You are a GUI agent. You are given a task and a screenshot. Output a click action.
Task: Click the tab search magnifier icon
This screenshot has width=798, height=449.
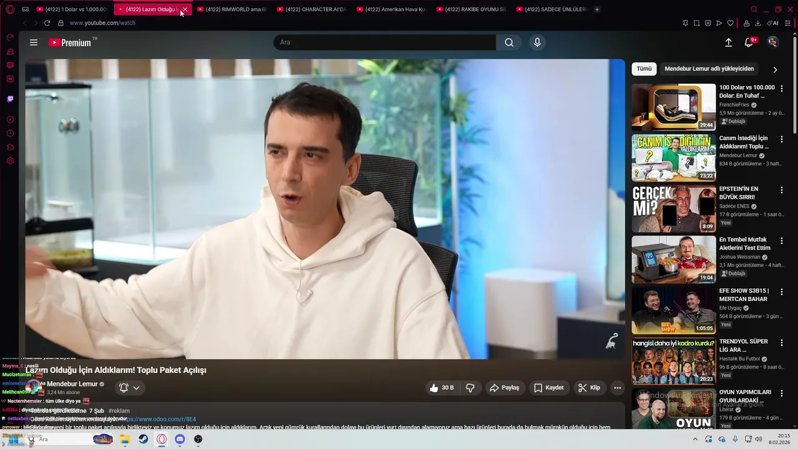pos(754,9)
